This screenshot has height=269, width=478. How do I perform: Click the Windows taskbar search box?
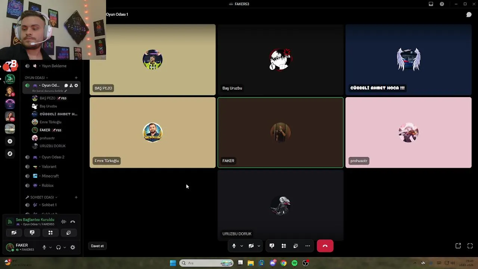coord(207,263)
